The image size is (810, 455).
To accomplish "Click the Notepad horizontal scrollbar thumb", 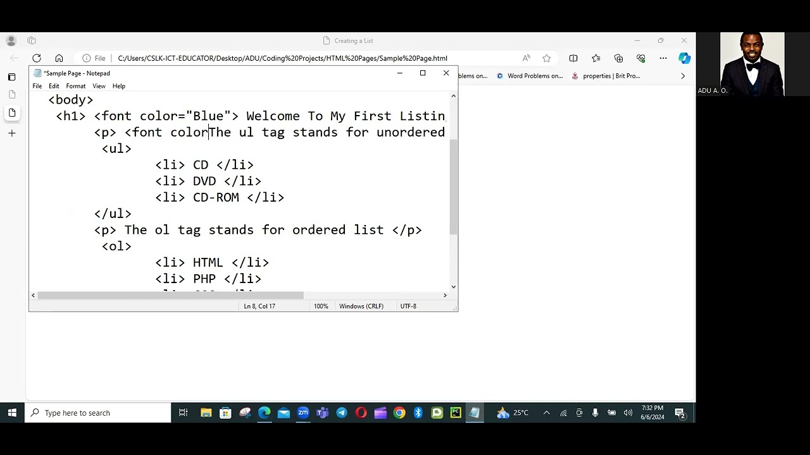I will click(x=170, y=295).
